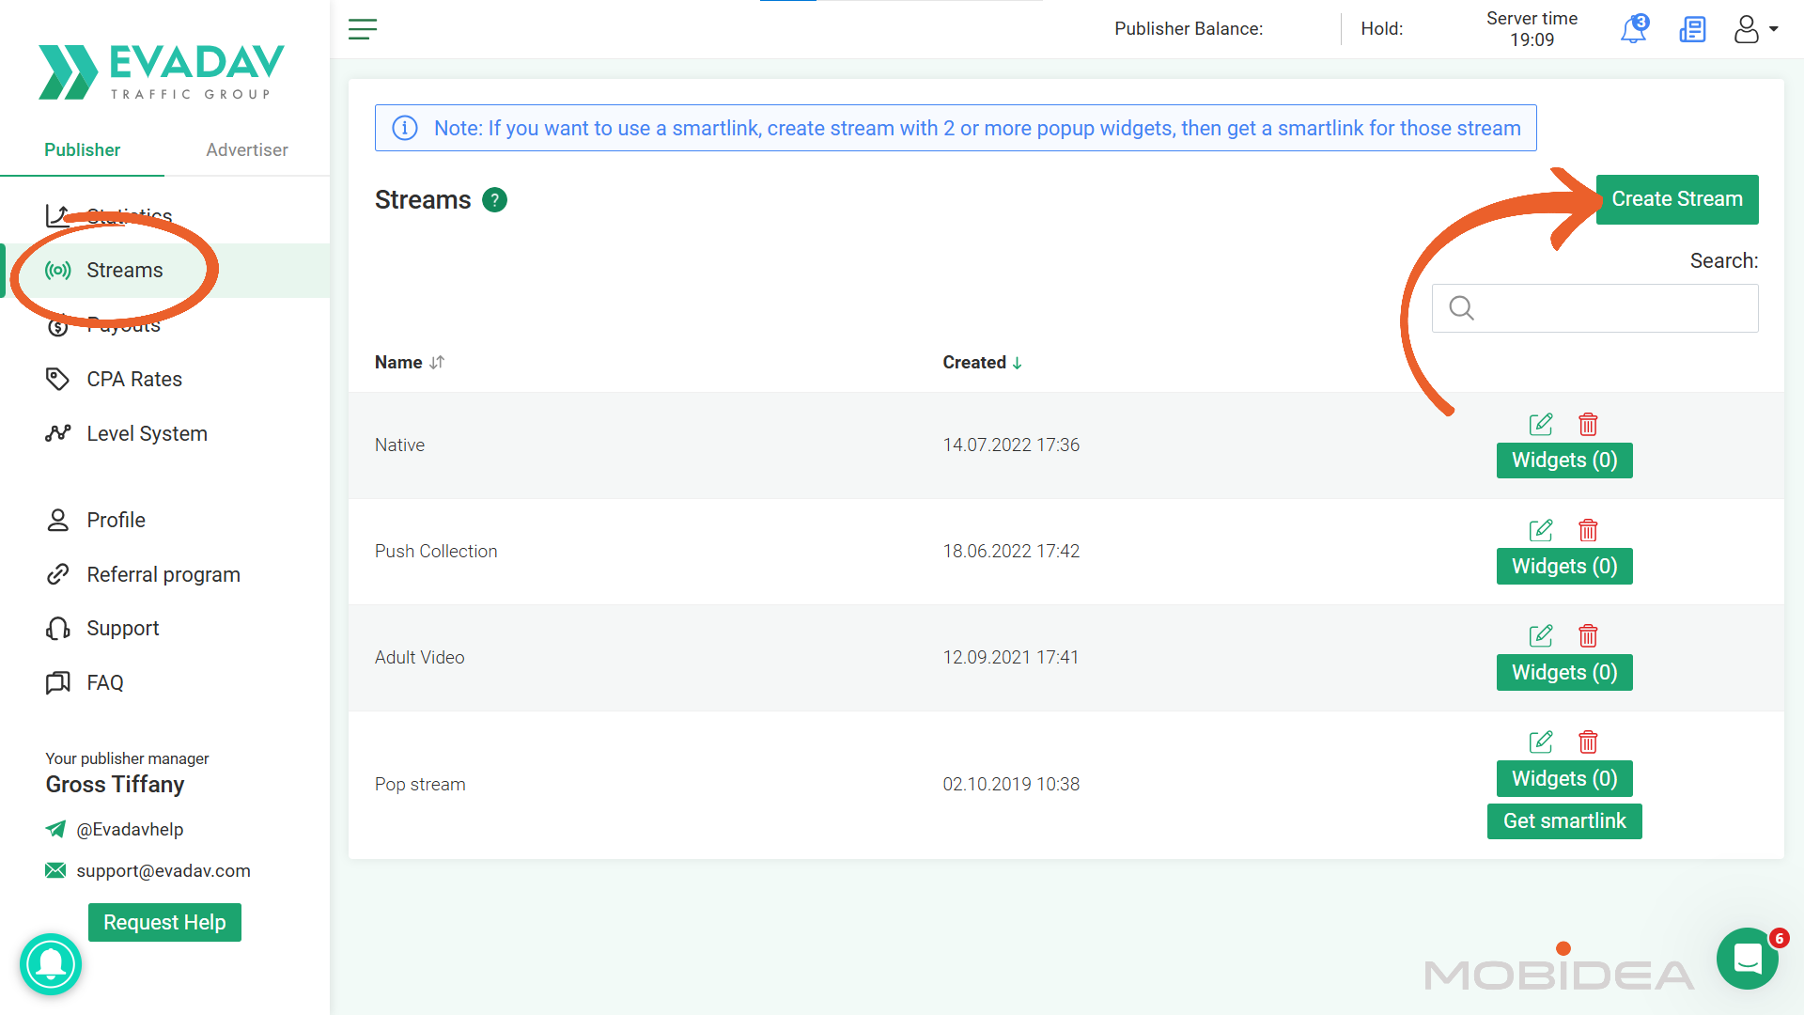Viewport: 1804px width, 1015px height.
Task: Click the Streams help question mark icon
Action: point(494,200)
